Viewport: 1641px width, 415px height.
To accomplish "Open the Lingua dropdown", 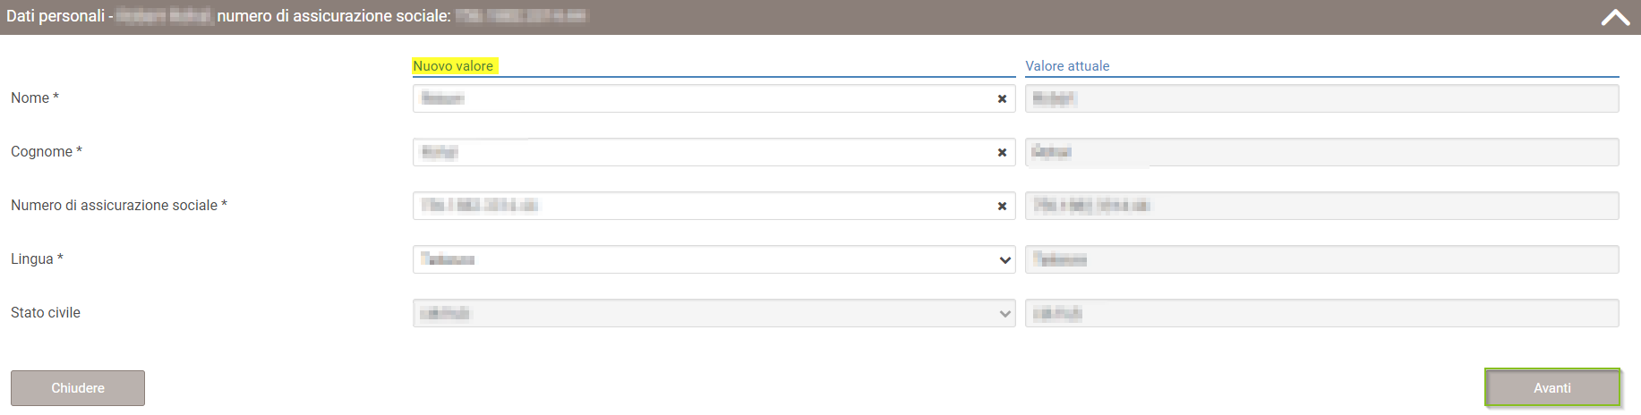I will point(714,259).
